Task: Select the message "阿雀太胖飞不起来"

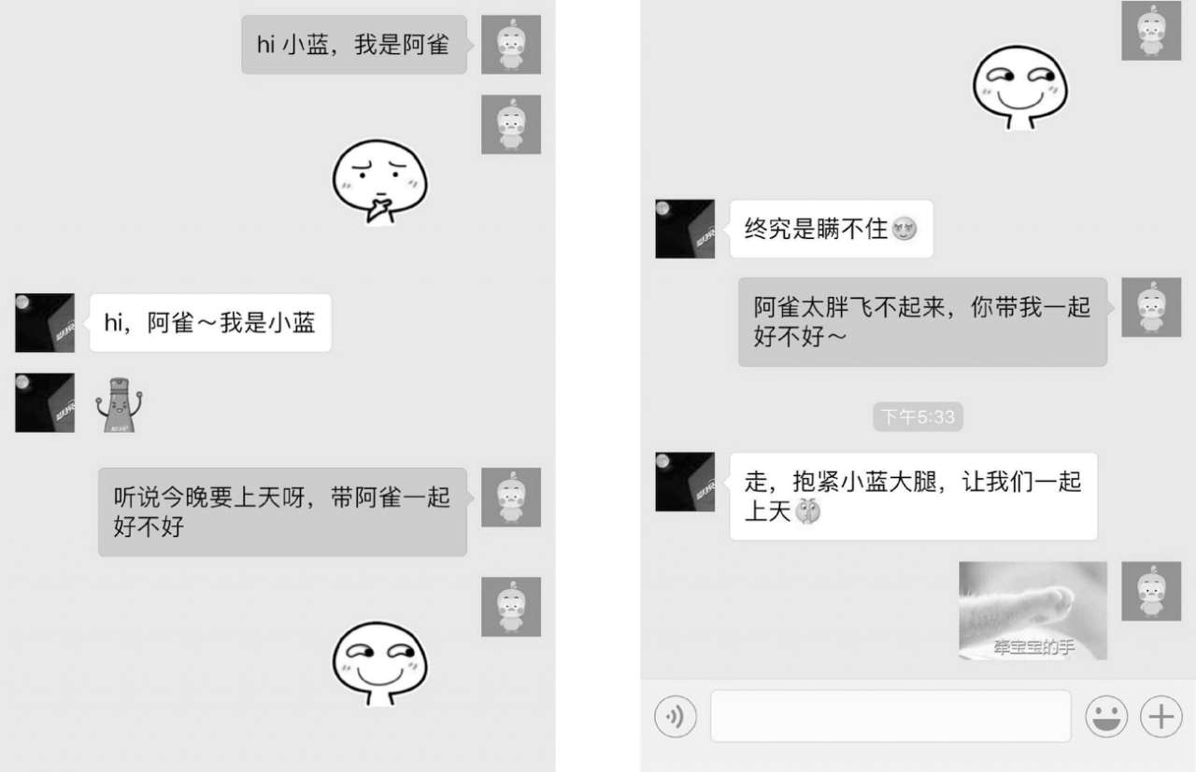Action: 923,322
